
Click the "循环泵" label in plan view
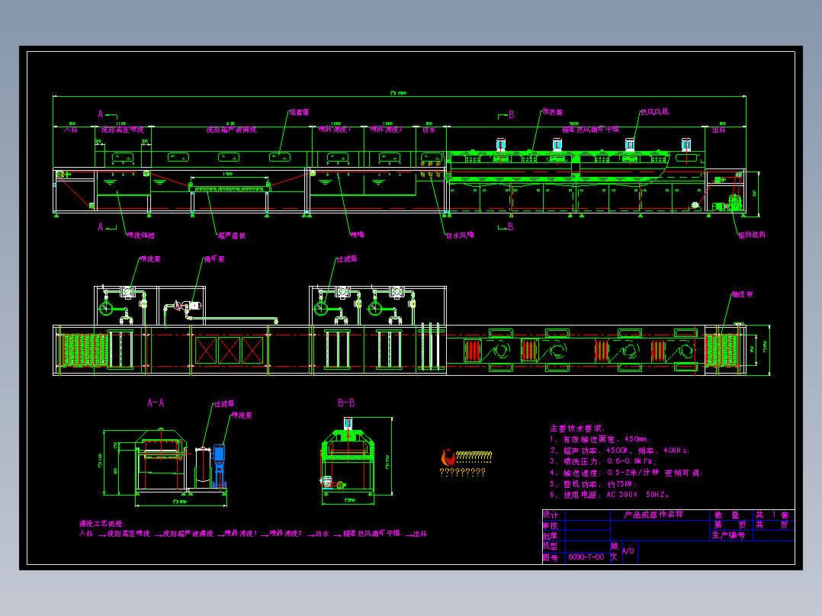(x=214, y=259)
